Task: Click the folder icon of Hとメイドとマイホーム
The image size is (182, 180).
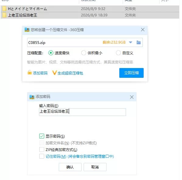Action: click(4, 9)
